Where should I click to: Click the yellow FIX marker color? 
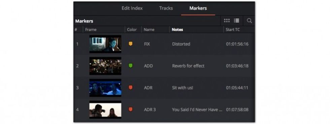[131, 44]
